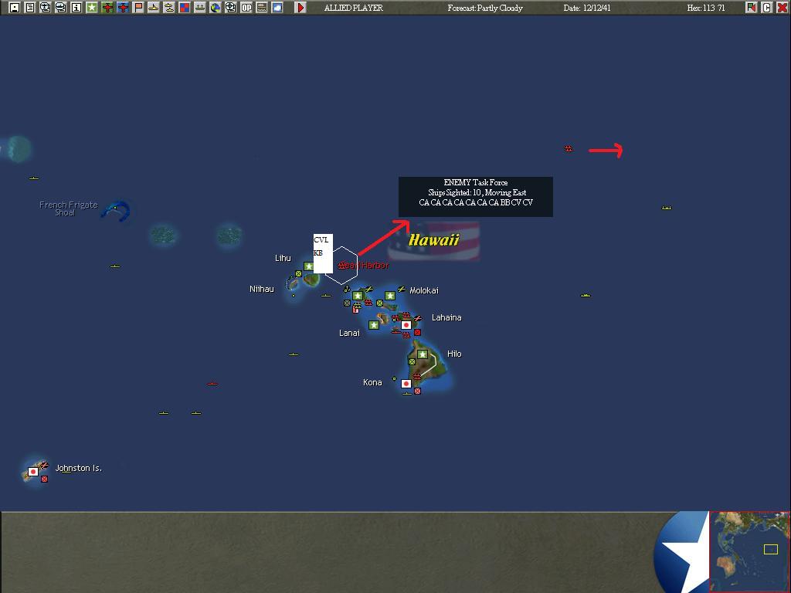Click the 'Johnston Is.' label
Viewport: 791px width, 593px height.
pos(78,469)
